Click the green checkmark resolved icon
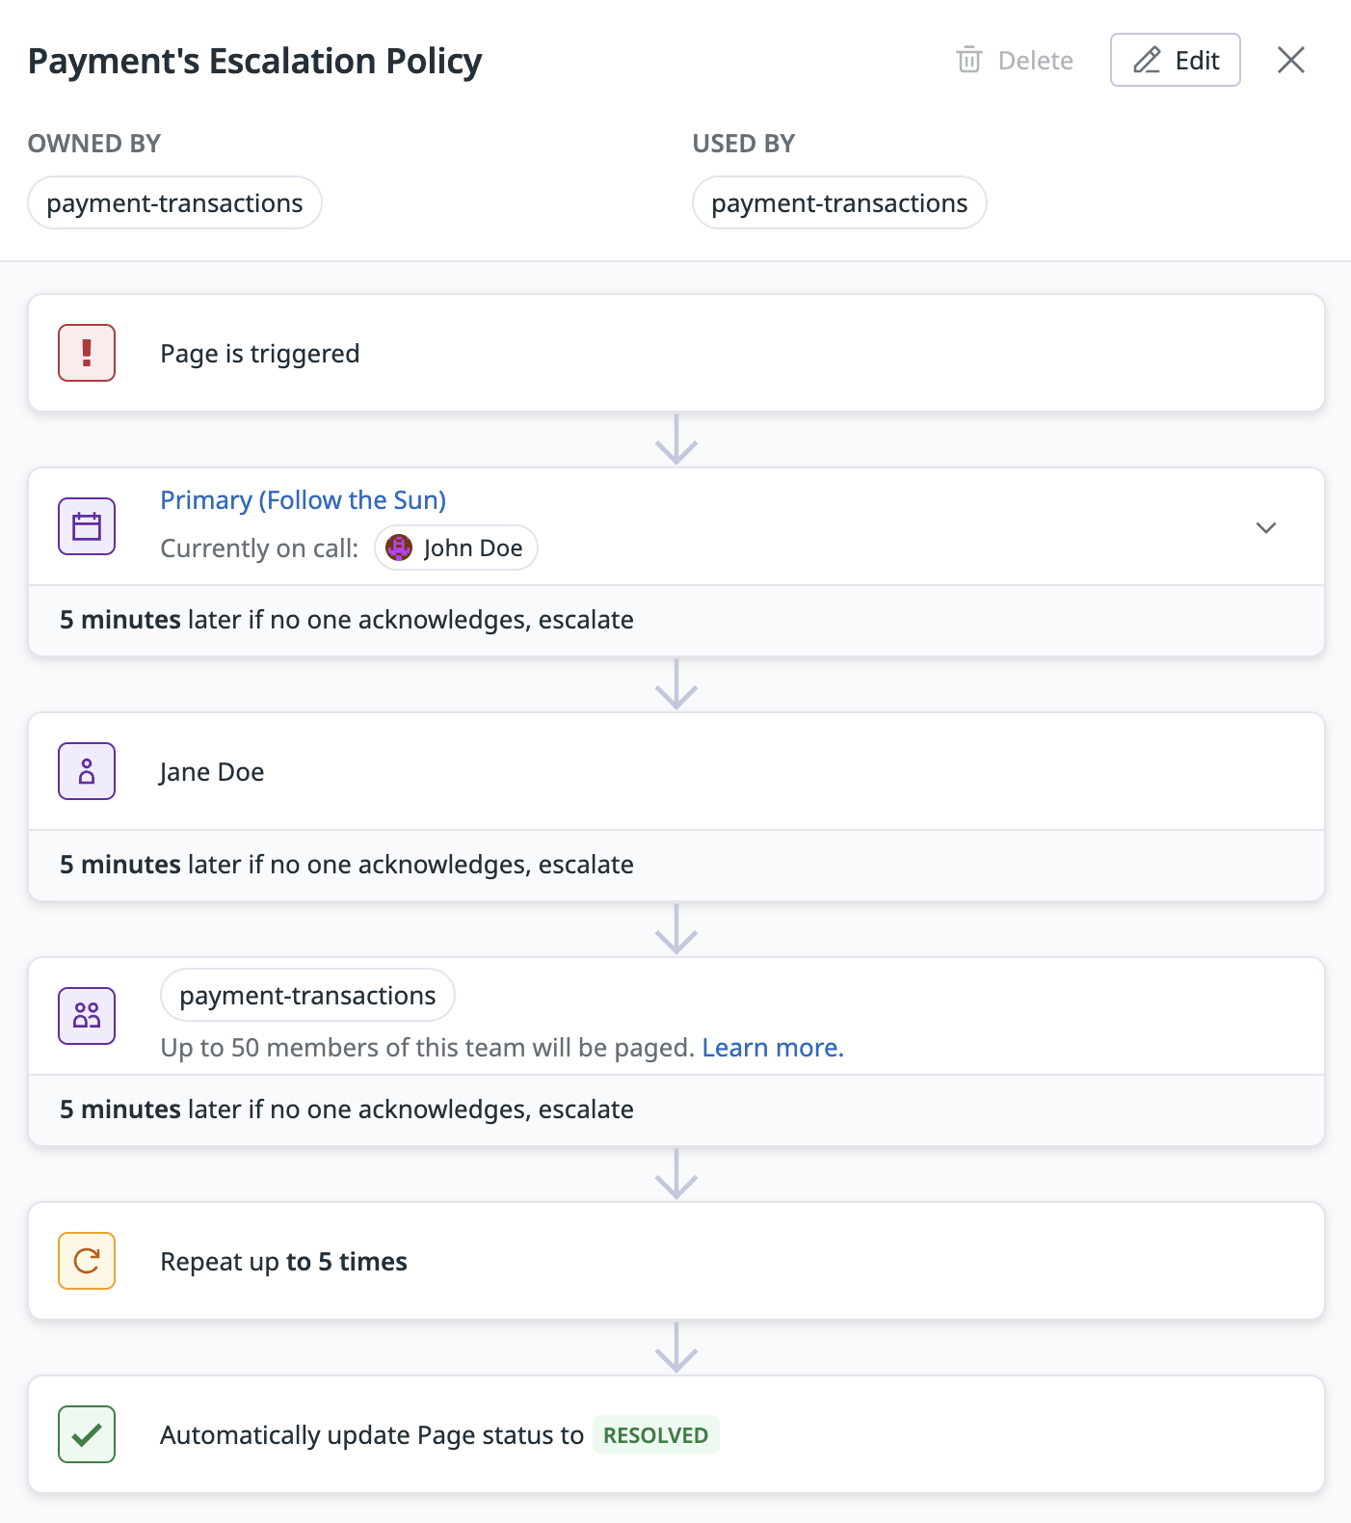Screen dimensions: 1351x1523 point(87,1434)
